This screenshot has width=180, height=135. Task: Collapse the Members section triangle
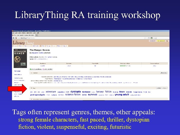tap(31, 73)
